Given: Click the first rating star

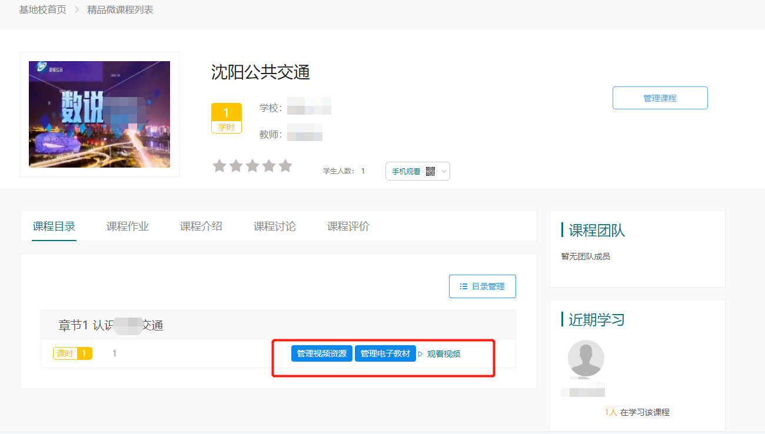Looking at the screenshot, I should click(219, 166).
